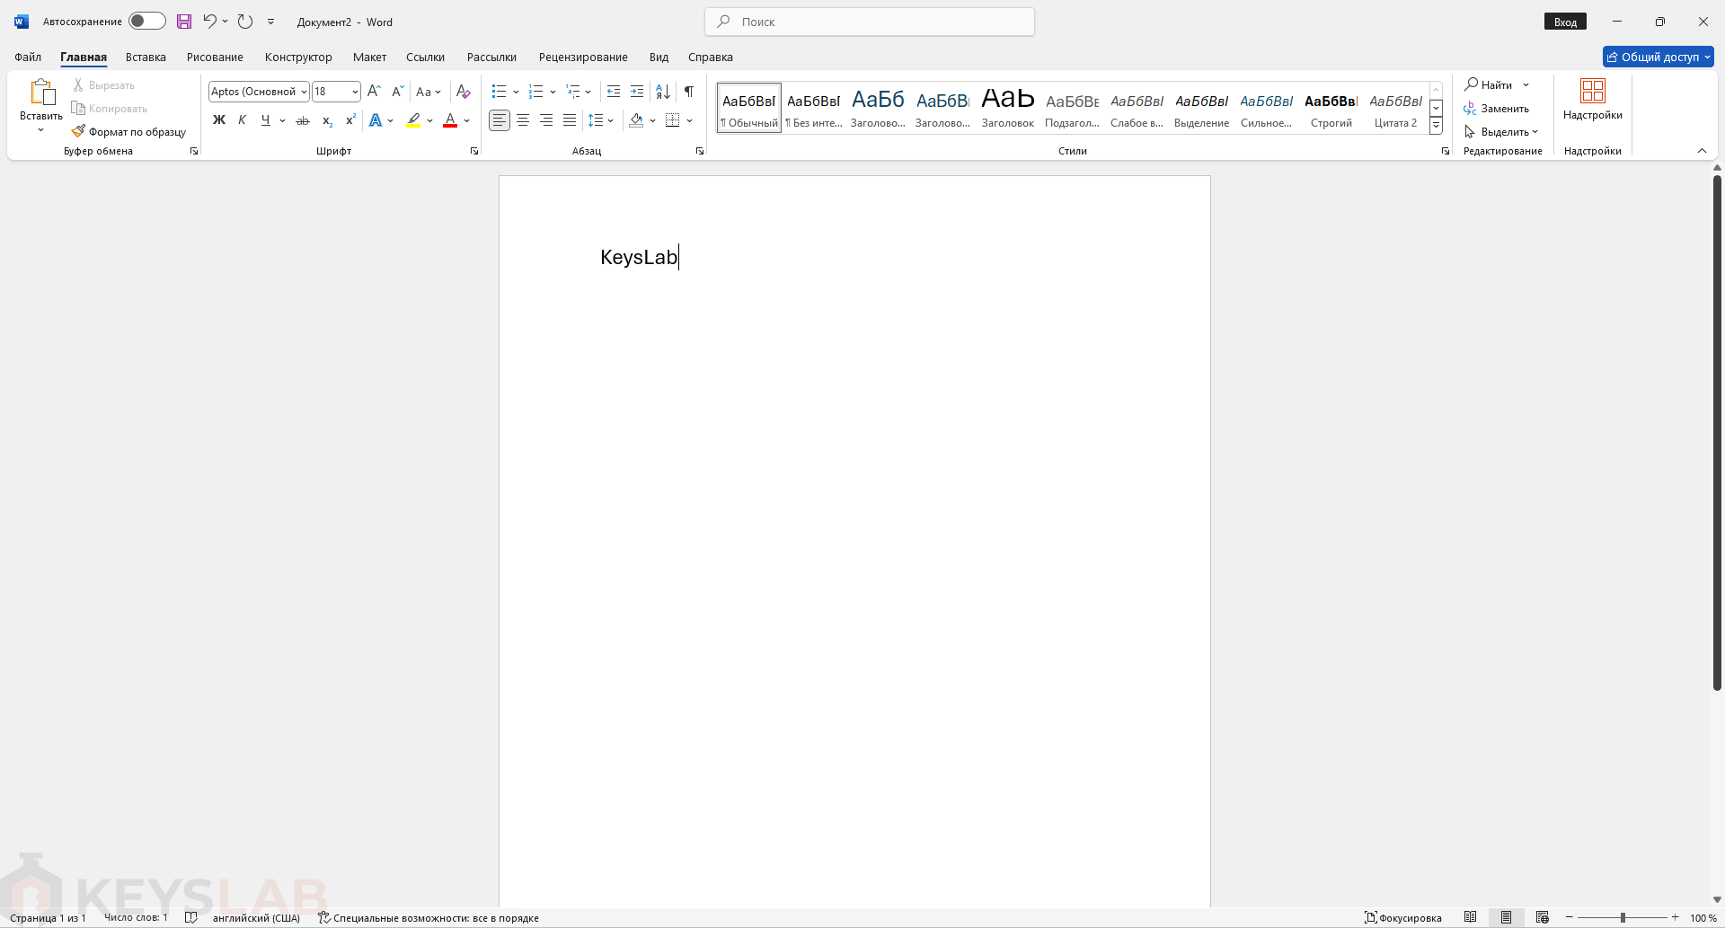Apply subscript formatting
The height and width of the screenshot is (928, 1725).
click(327, 120)
